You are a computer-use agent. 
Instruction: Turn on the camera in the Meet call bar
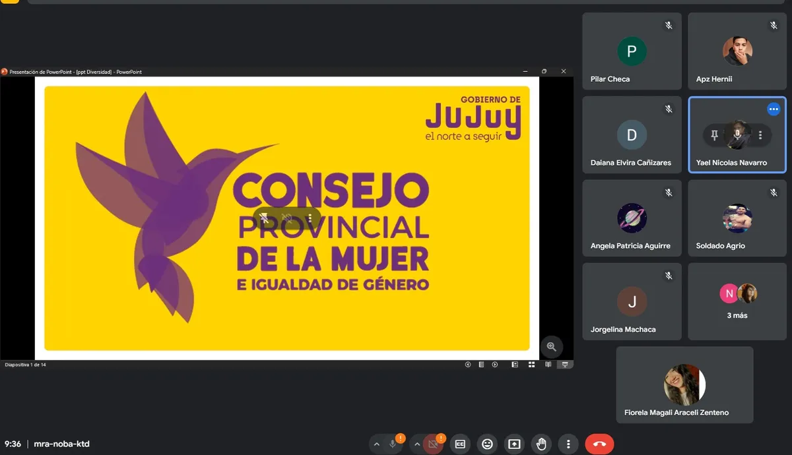coord(433,444)
